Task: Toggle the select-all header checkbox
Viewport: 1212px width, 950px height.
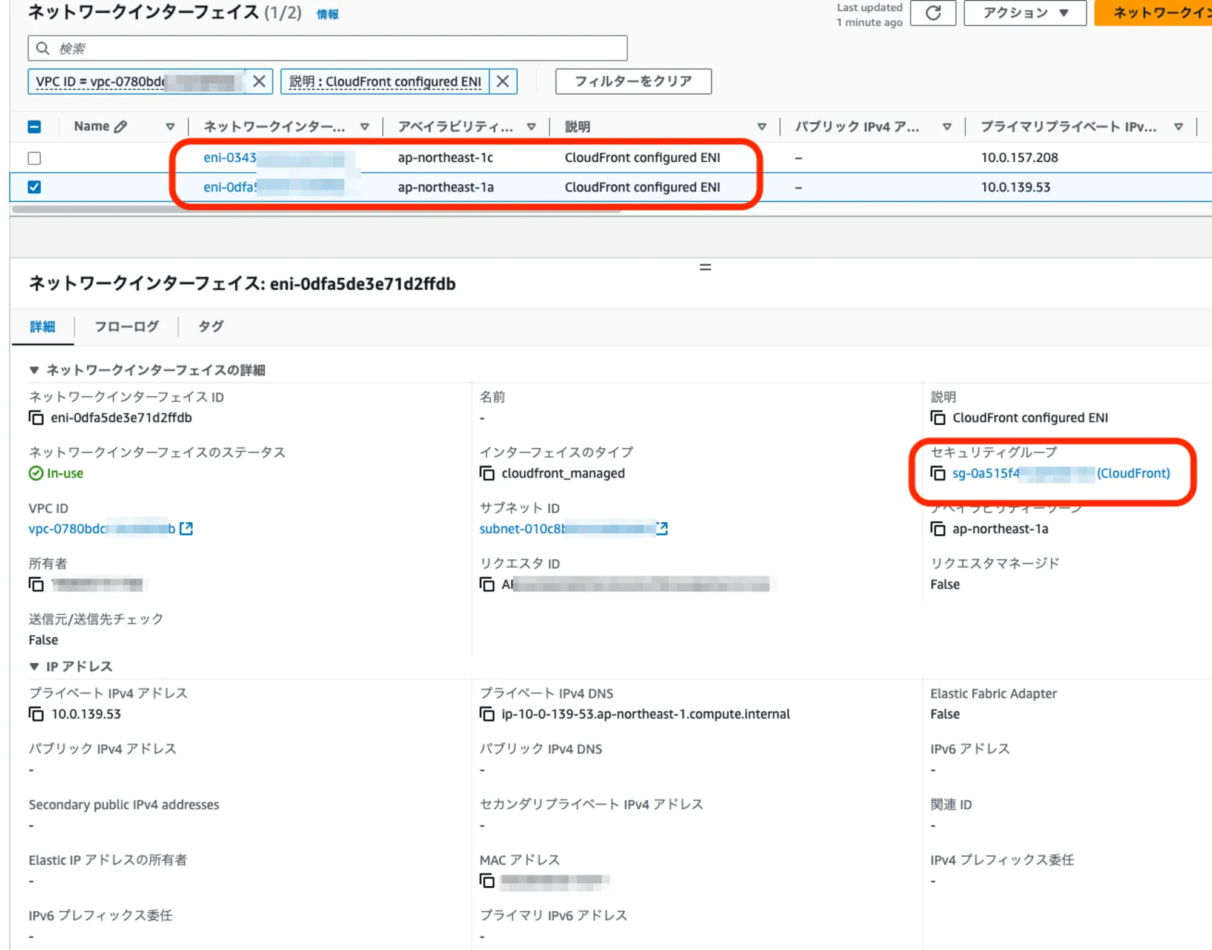Action: tap(35, 127)
